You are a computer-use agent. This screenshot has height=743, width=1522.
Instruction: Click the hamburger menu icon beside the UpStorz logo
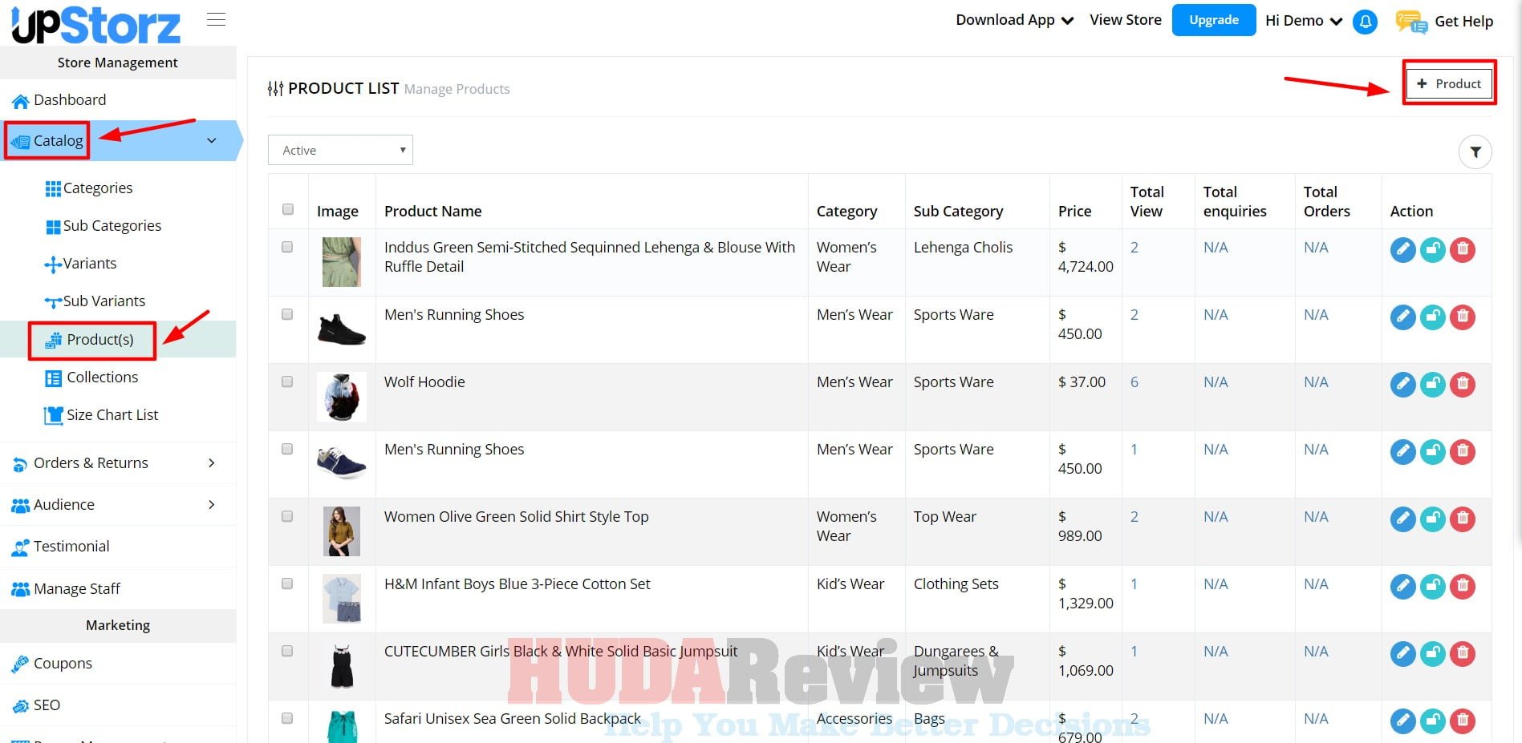216,19
